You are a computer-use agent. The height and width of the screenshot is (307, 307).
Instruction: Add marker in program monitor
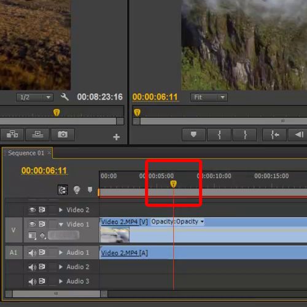point(193,134)
